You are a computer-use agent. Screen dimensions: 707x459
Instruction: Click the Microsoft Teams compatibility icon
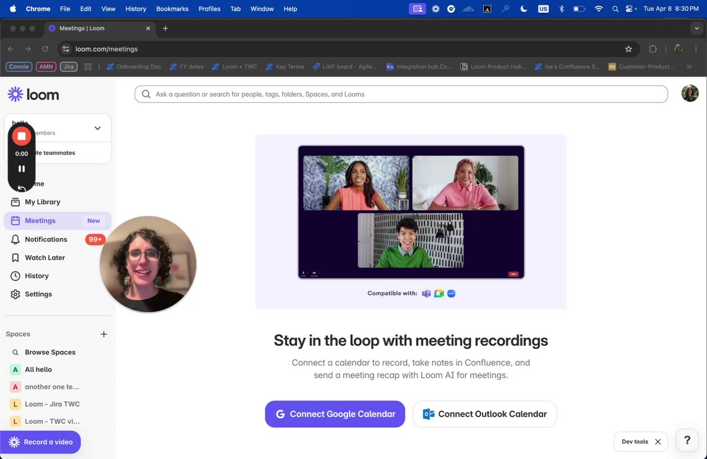pyautogui.click(x=426, y=293)
